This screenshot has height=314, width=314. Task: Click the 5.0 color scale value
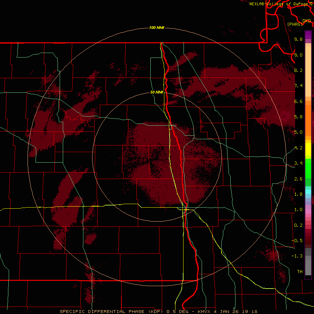click(x=298, y=132)
